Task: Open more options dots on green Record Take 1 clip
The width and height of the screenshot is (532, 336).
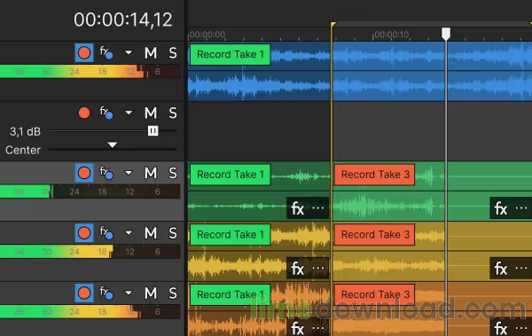Action: pyautogui.click(x=318, y=208)
